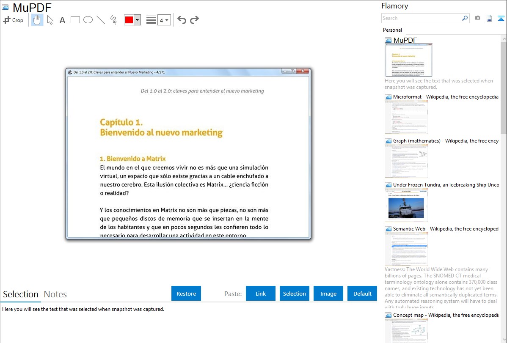Paste as Link button
This screenshot has height=343, width=507.
(x=261, y=294)
